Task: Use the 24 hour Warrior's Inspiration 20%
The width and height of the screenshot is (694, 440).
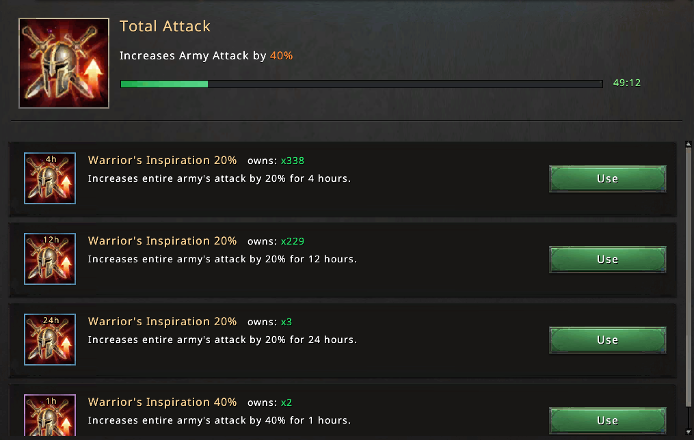Action: (x=607, y=340)
